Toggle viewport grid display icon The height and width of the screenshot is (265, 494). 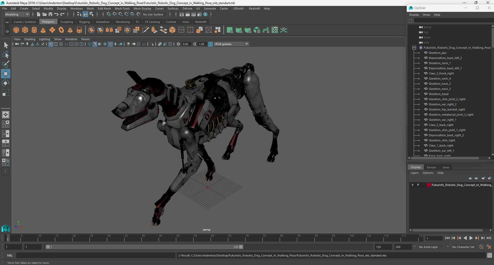[x=51, y=44]
